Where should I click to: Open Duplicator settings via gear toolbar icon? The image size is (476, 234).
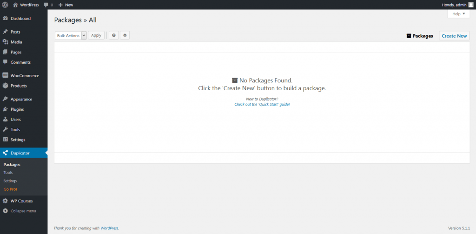point(125,35)
